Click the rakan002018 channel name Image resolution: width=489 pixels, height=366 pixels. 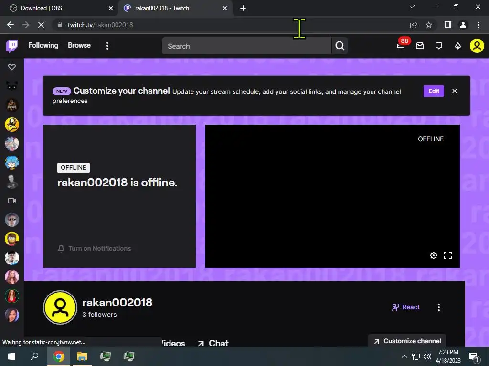pos(117,303)
